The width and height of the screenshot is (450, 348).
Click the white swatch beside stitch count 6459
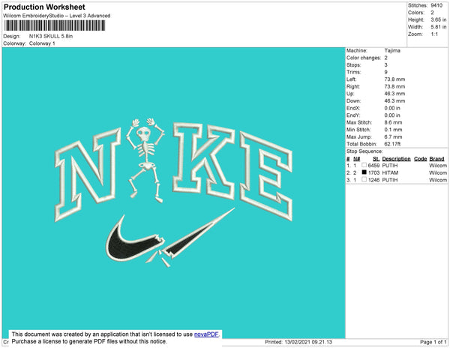365,166
